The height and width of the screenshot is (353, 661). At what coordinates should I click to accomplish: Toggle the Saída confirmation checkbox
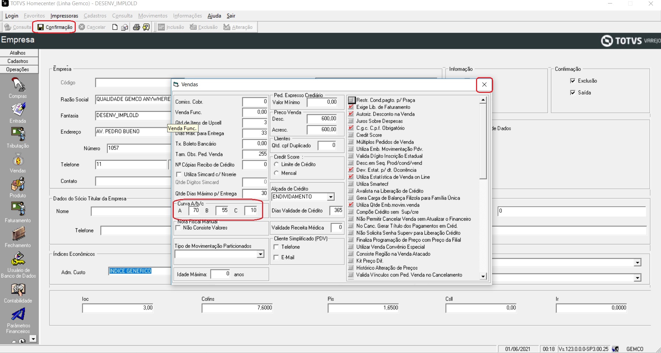pos(573,93)
